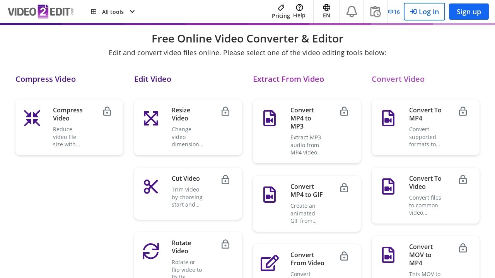Click the Compress Video arrows icon
The image size is (495, 278).
pos(32,118)
